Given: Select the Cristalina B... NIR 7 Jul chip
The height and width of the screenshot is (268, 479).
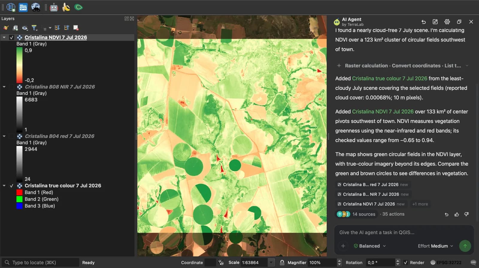Looking at the screenshot, I should pyautogui.click(x=373, y=194).
